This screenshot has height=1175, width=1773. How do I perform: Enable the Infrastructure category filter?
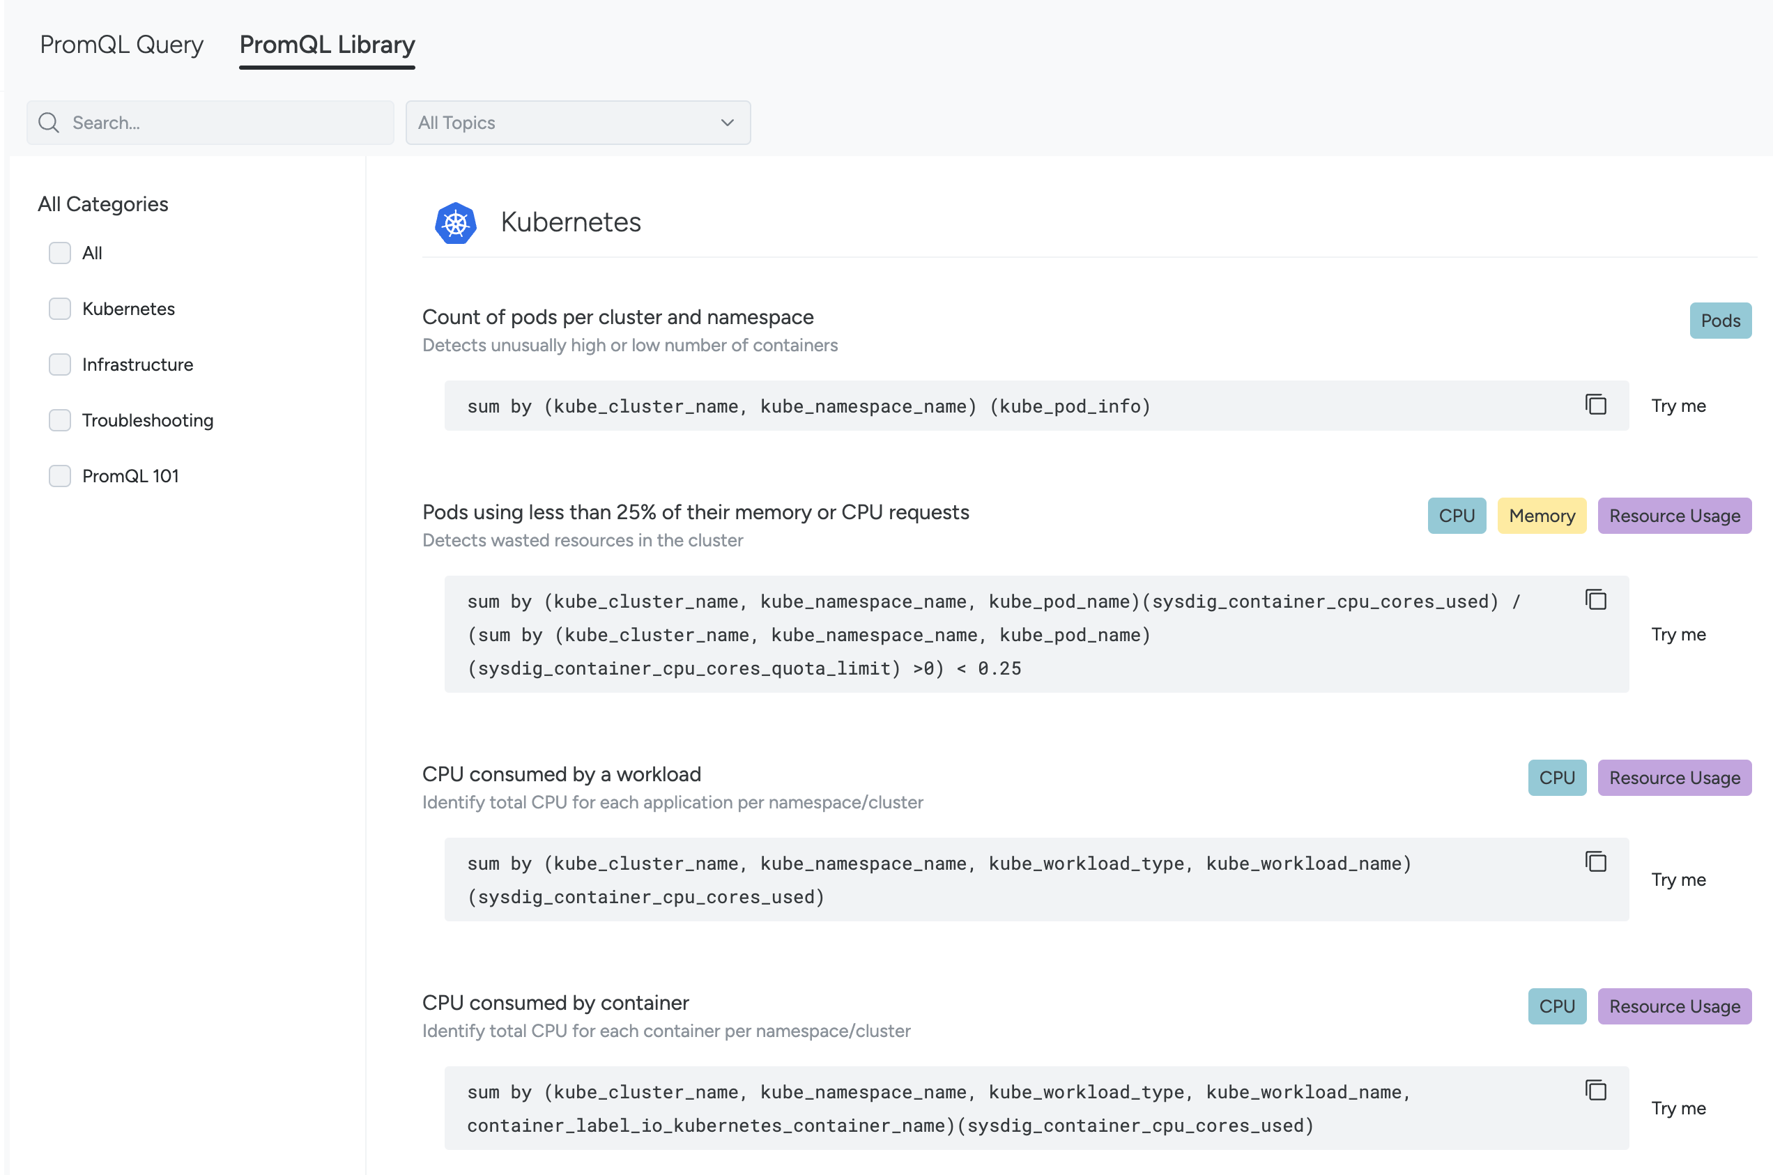pos(60,365)
